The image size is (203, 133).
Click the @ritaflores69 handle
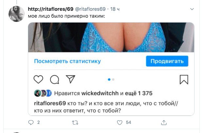(x=90, y=9)
